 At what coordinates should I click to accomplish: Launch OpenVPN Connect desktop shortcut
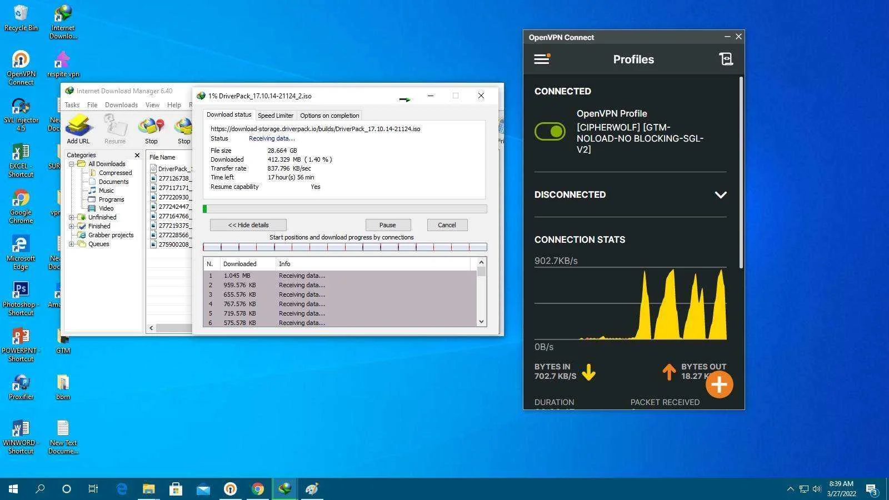click(21, 68)
